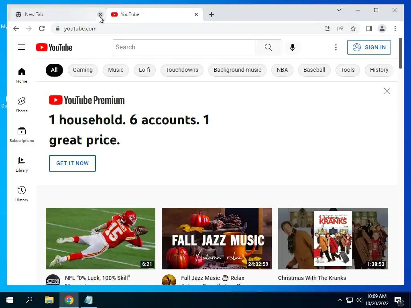Open the Chrome profile avatar

pos(382,28)
